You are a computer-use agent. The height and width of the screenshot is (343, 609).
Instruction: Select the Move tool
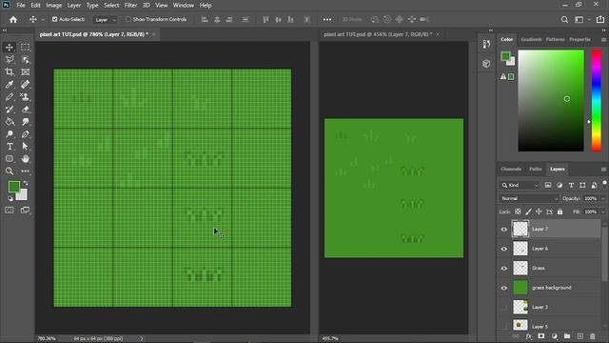click(10, 48)
